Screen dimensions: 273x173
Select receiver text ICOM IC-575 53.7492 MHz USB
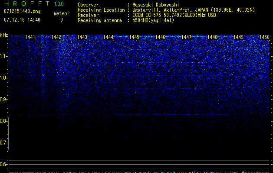174,15
